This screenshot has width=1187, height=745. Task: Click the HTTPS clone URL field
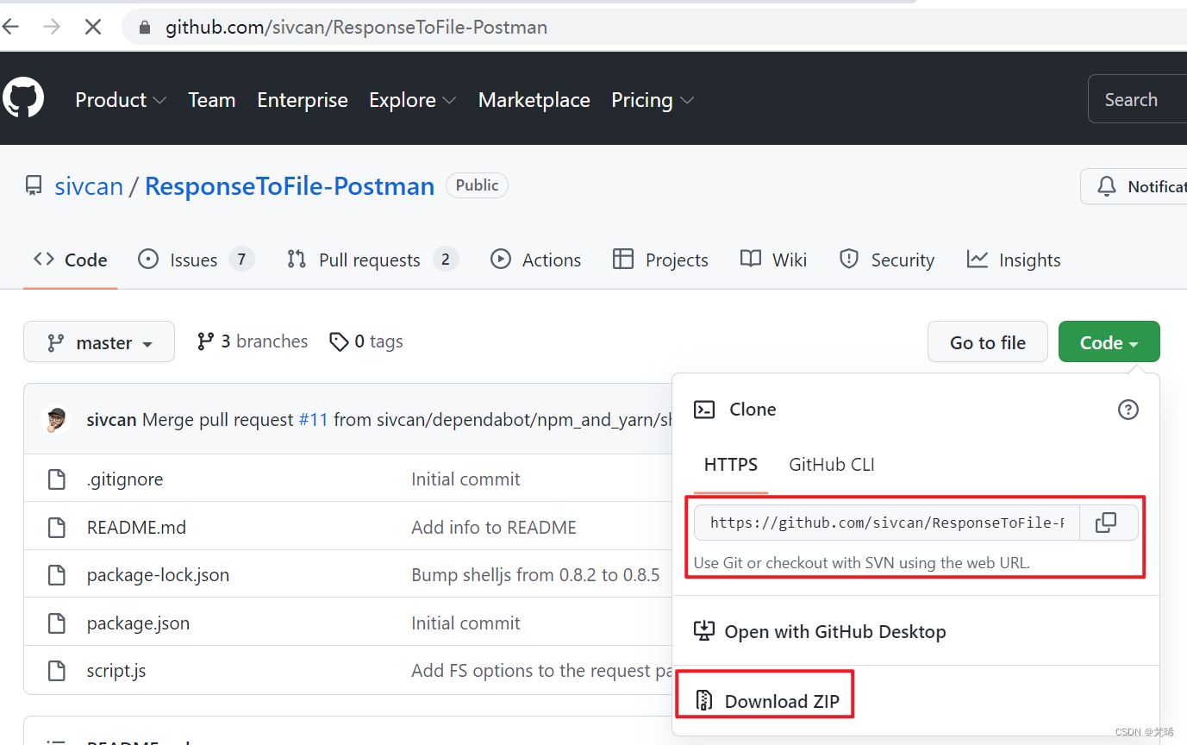[x=887, y=523]
